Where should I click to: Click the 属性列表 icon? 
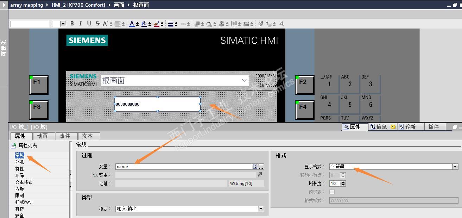point(14,145)
